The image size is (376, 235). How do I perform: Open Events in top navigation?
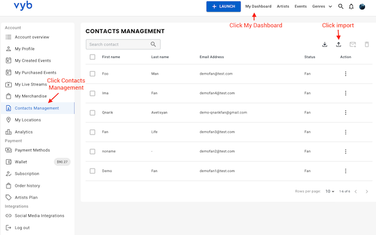(x=301, y=6)
